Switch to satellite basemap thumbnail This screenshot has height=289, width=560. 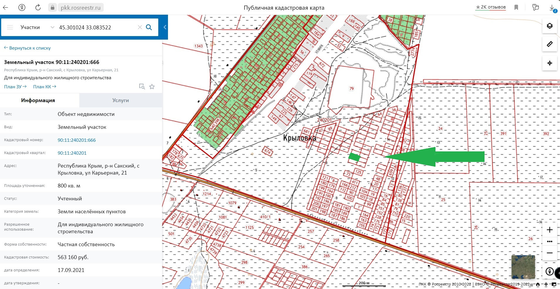523,267
